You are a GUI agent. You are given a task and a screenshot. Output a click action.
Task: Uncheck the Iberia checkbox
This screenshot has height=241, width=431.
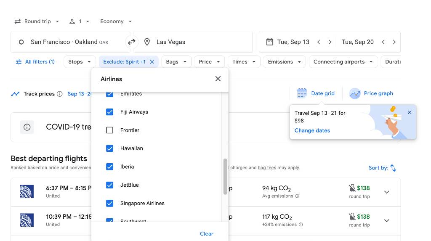[x=110, y=167]
